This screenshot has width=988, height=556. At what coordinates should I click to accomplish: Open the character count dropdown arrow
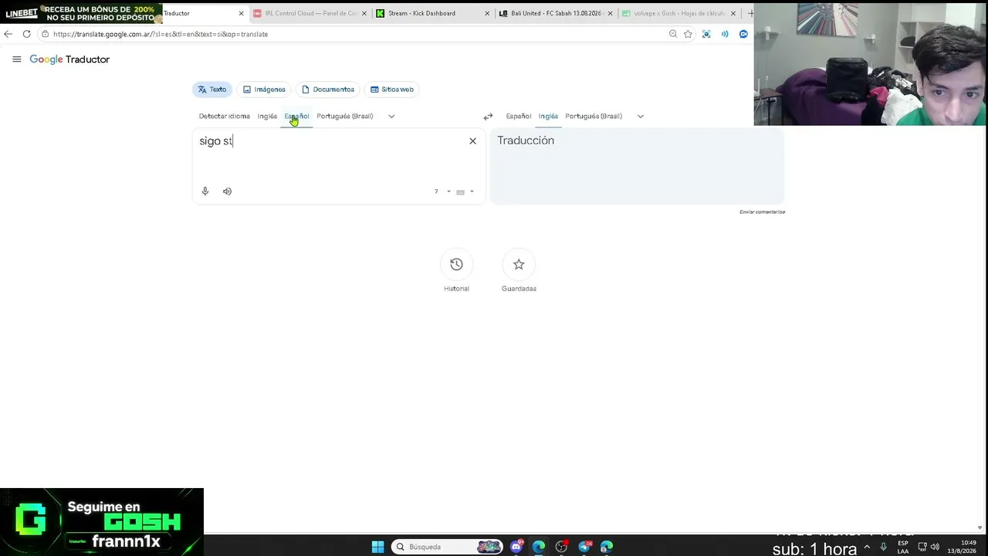coord(448,192)
